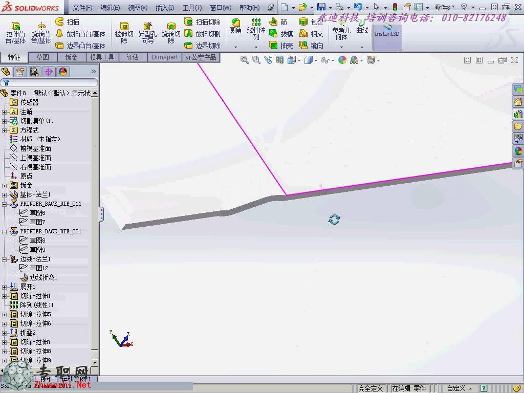This screenshot has width=524, height=393.
Task: Click the Undo icon
Action: click(358, 7)
